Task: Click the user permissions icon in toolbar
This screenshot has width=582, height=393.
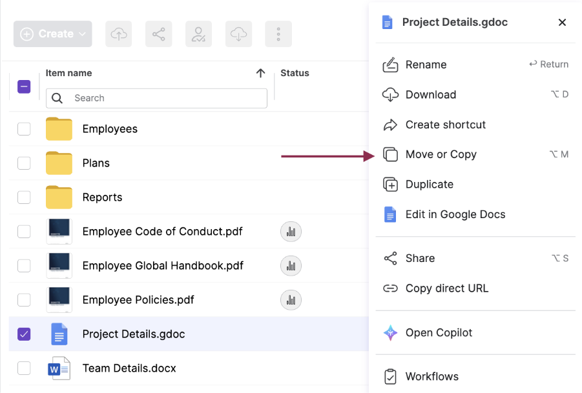Action: pyautogui.click(x=199, y=34)
